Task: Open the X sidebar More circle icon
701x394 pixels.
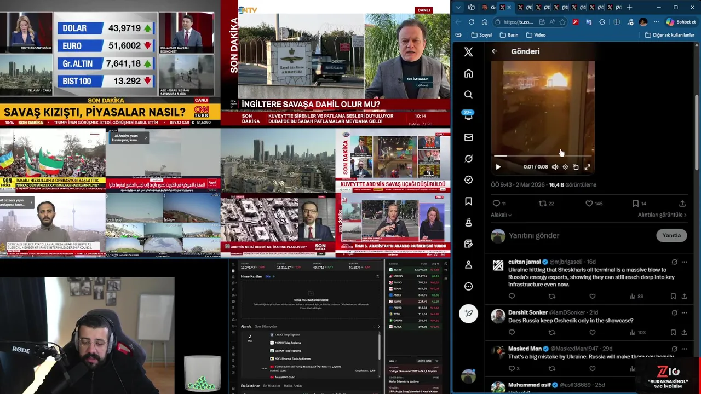Action: coord(468,286)
